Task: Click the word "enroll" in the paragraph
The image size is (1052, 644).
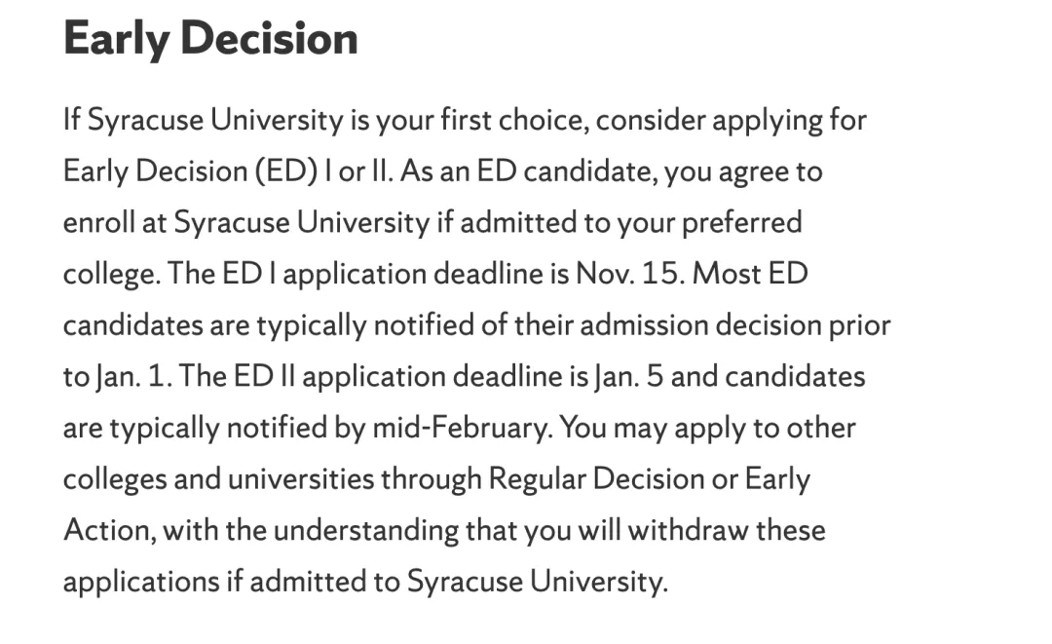Action: (x=98, y=223)
